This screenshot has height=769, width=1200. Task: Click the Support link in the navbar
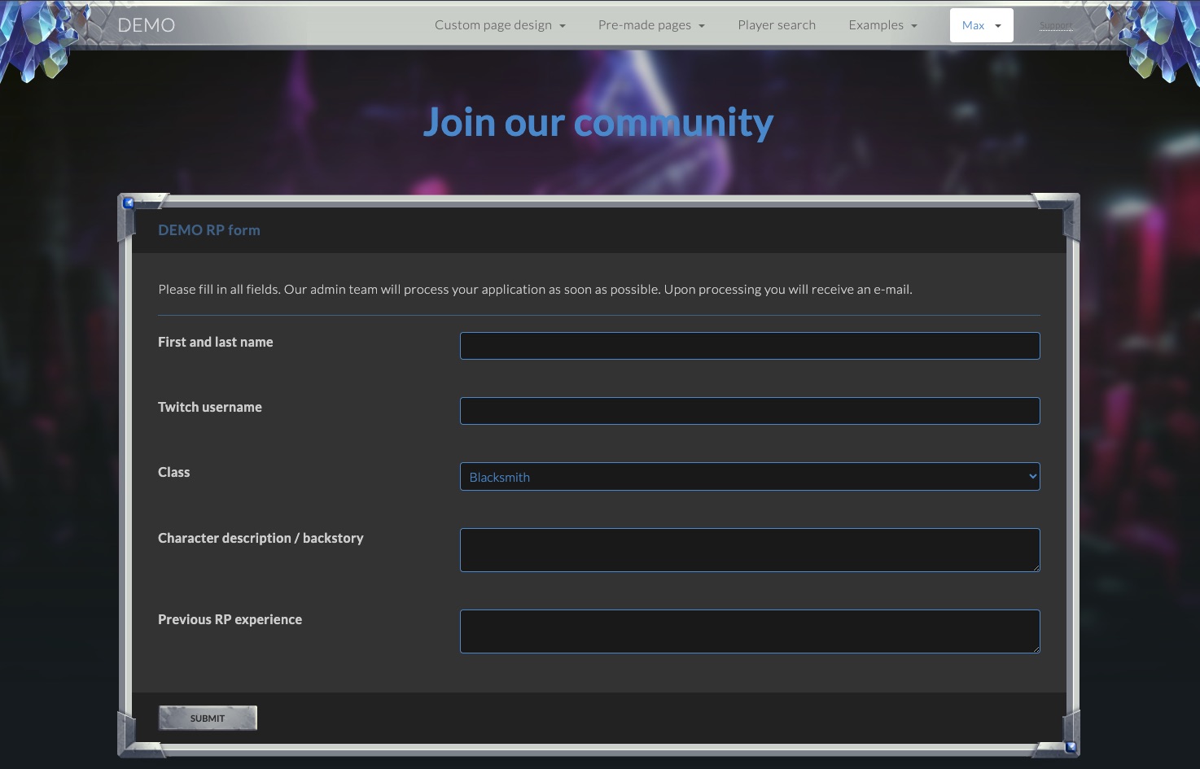(1056, 25)
